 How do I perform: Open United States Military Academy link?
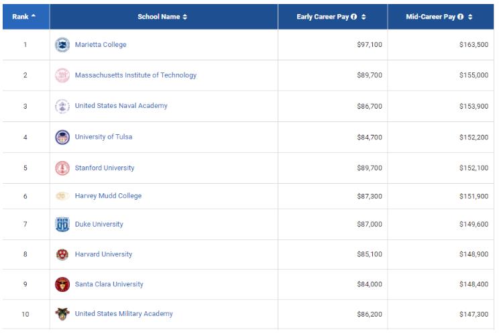point(124,314)
